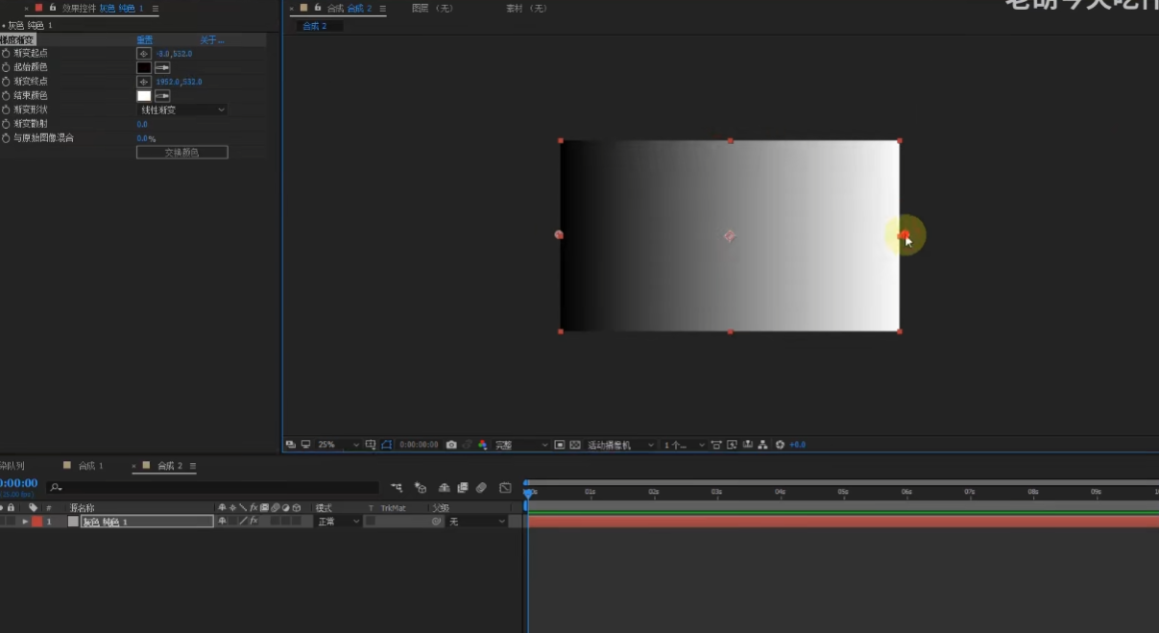Click the primary viewer monitor icon
The width and height of the screenshot is (1159, 633).
(305, 445)
